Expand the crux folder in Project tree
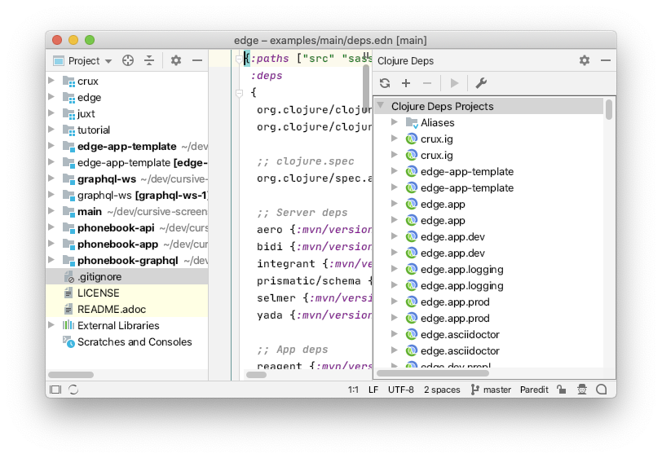Screen dimensions: 662x458 tap(51, 81)
